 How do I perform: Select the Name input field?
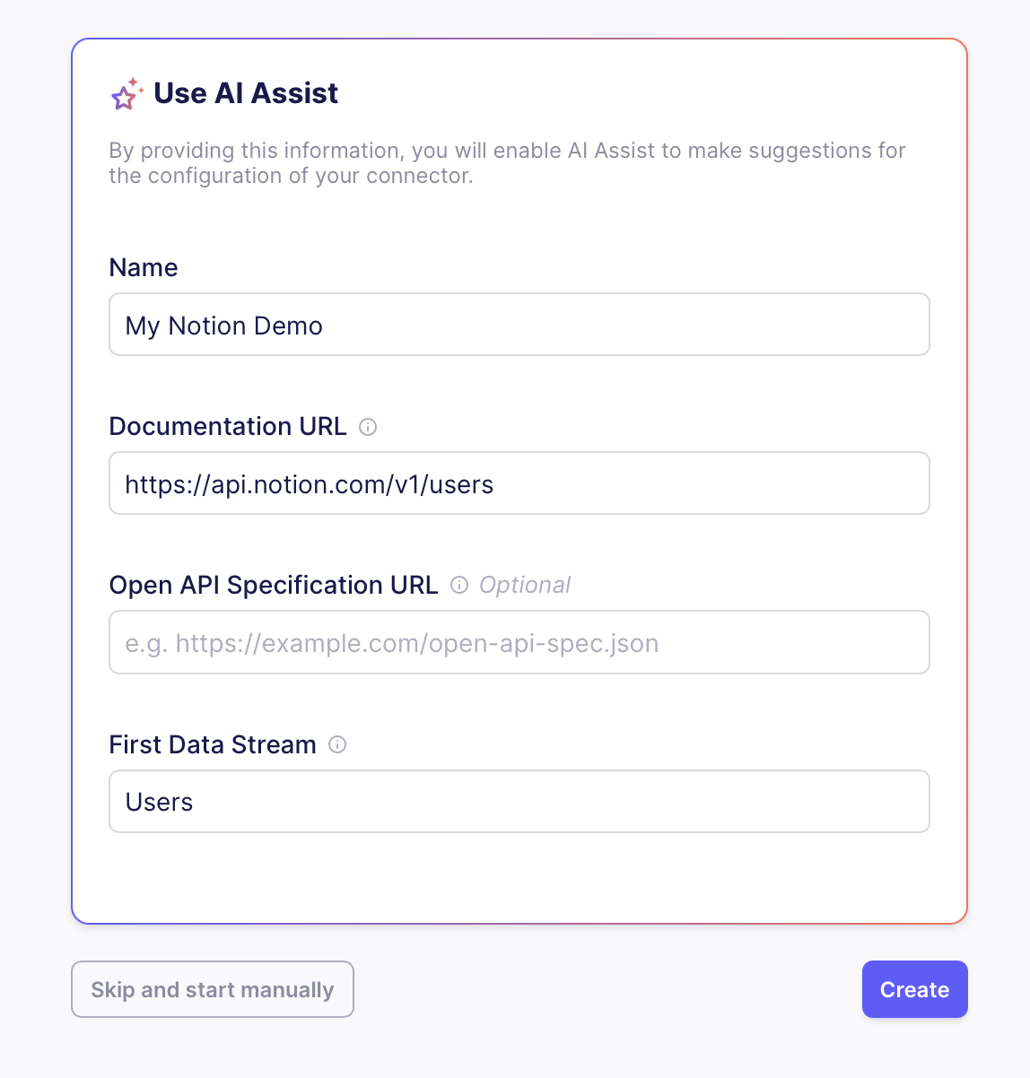(519, 324)
